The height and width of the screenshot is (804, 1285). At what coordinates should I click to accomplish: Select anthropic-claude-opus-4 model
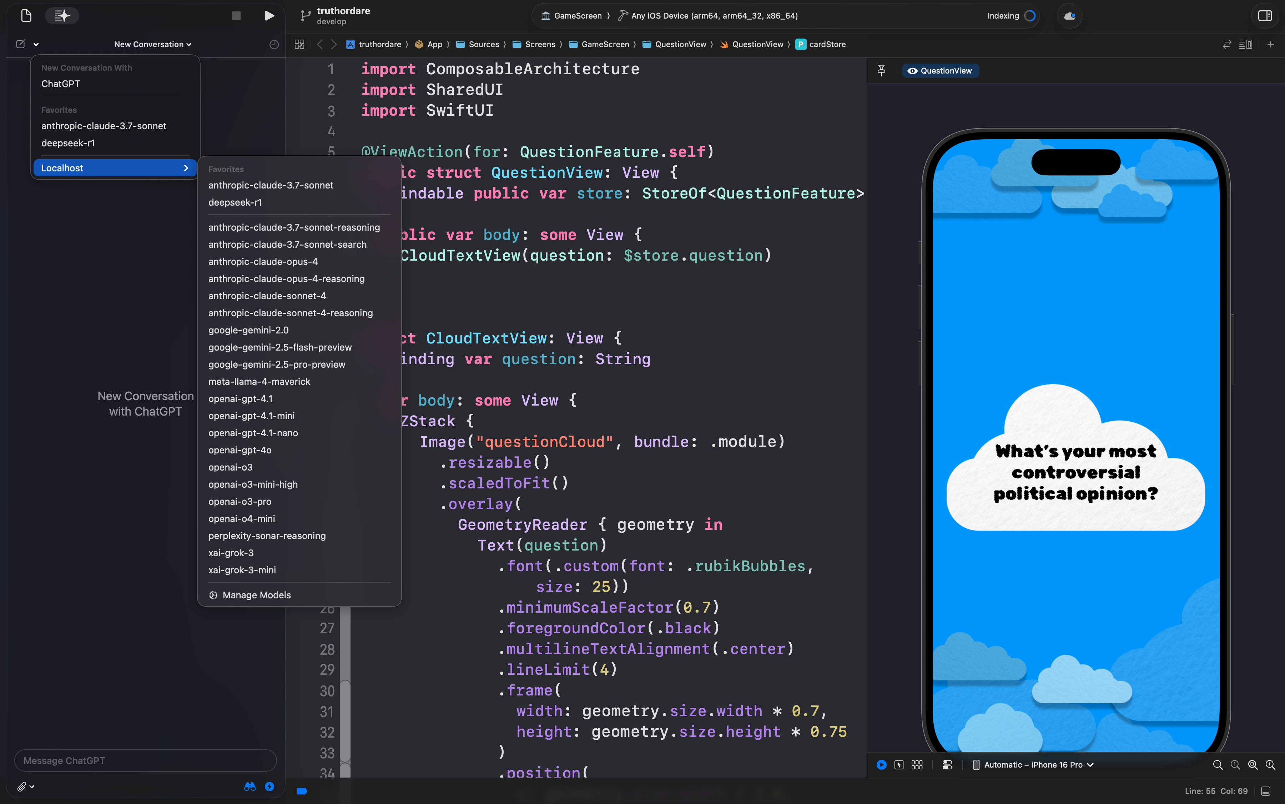pyautogui.click(x=263, y=262)
